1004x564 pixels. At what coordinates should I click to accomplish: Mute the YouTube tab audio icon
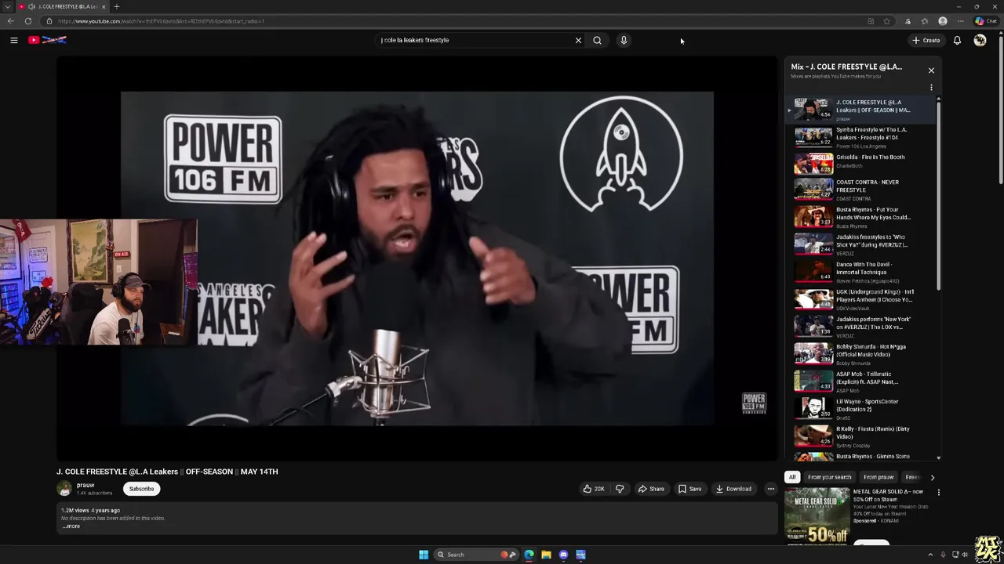(x=31, y=6)
